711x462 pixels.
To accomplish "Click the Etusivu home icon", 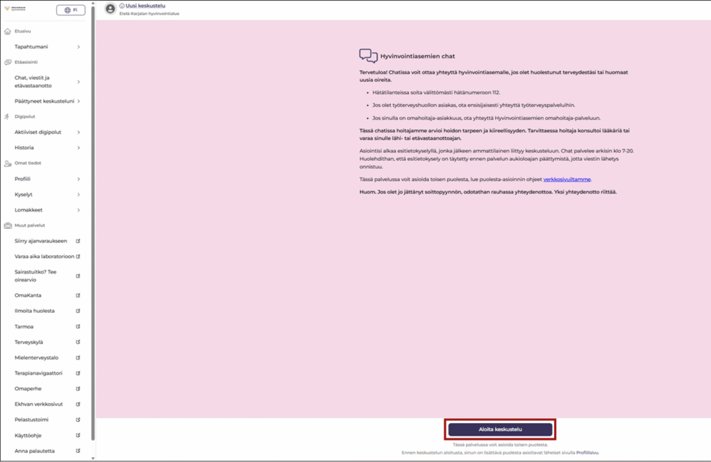I will coord(7,31).
